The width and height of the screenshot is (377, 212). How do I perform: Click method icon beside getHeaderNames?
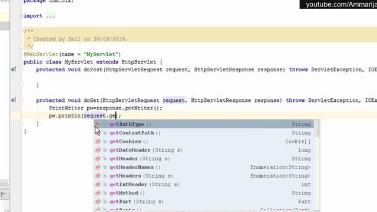point(98,167)
